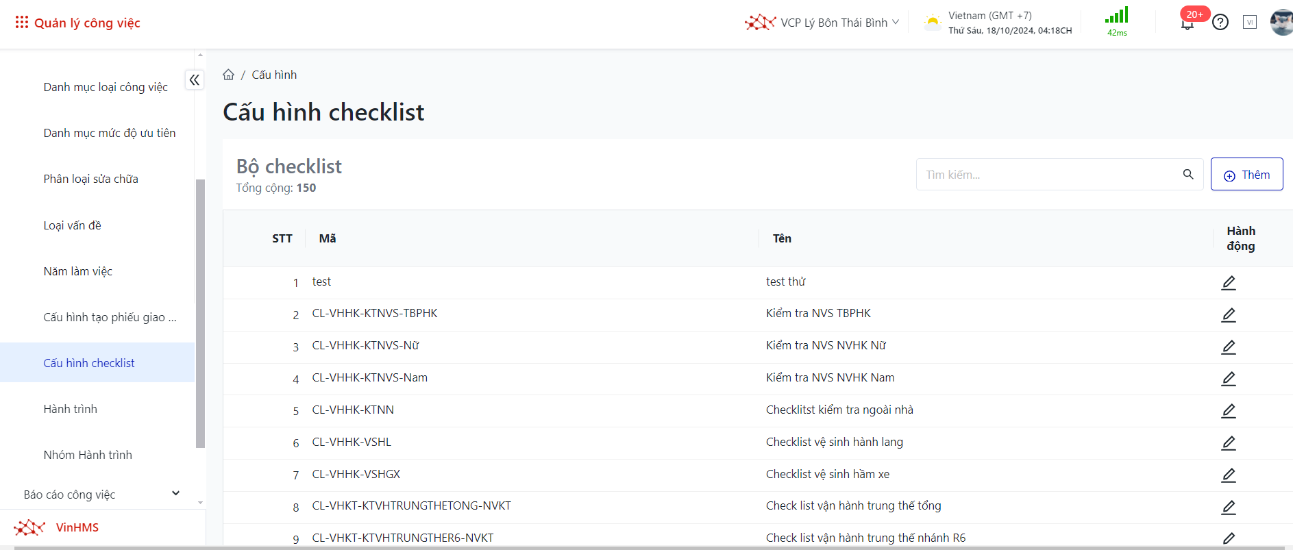Click the Thêm button to add checklist
Viewport: 1293px width, 550px height.
[x=1246, y=175]
